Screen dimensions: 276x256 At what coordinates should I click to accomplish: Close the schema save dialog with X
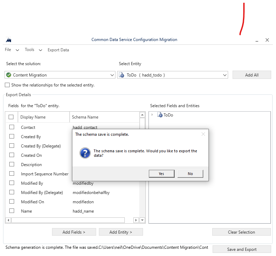click(203, 134)
